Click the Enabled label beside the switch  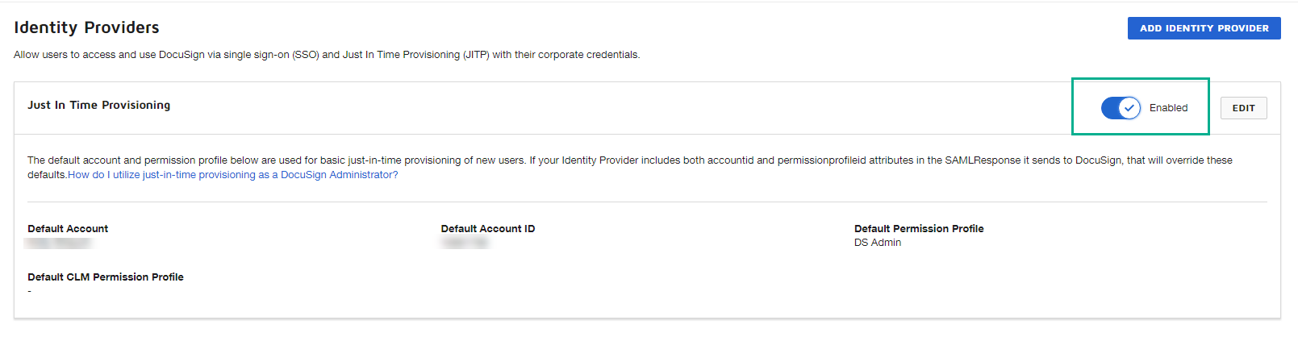point(1168,108)
